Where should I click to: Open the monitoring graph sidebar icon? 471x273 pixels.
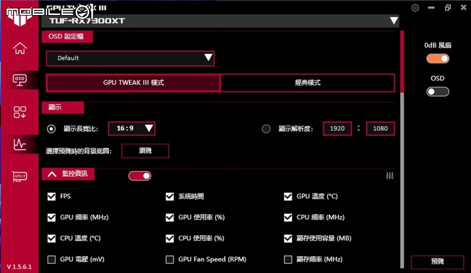(20, 144)
